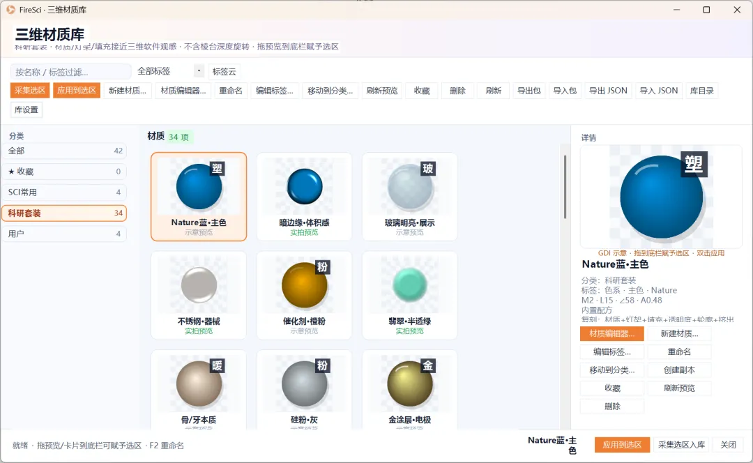Viewport: 753px width, 463px height.
Task: Pick the 暗边缘·体积感 material sphere
Action: tap(305, 197)
